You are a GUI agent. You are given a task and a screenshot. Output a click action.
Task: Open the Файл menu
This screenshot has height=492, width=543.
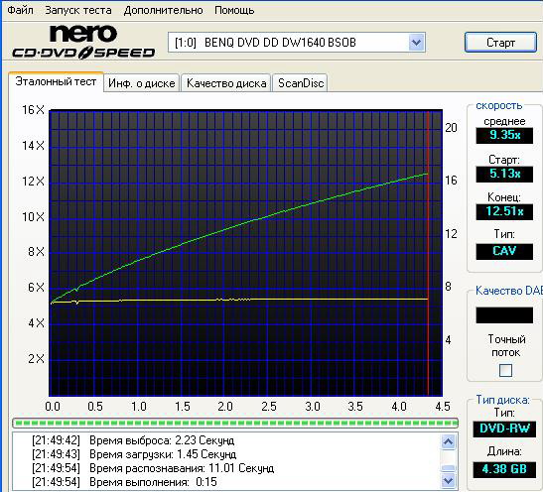point(20,10)
